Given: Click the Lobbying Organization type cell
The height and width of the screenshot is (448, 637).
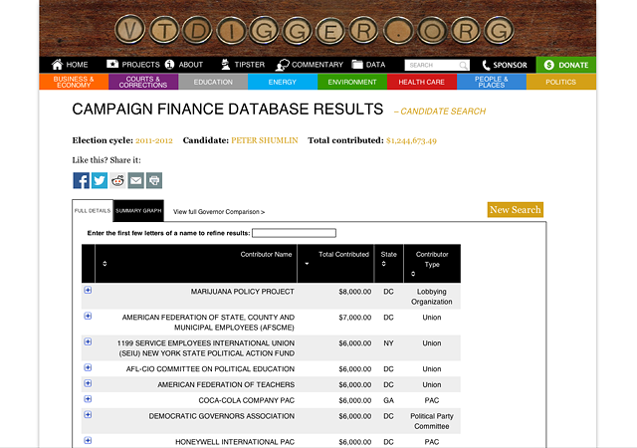Looking at the screenshot, I should tap(431, 297).
